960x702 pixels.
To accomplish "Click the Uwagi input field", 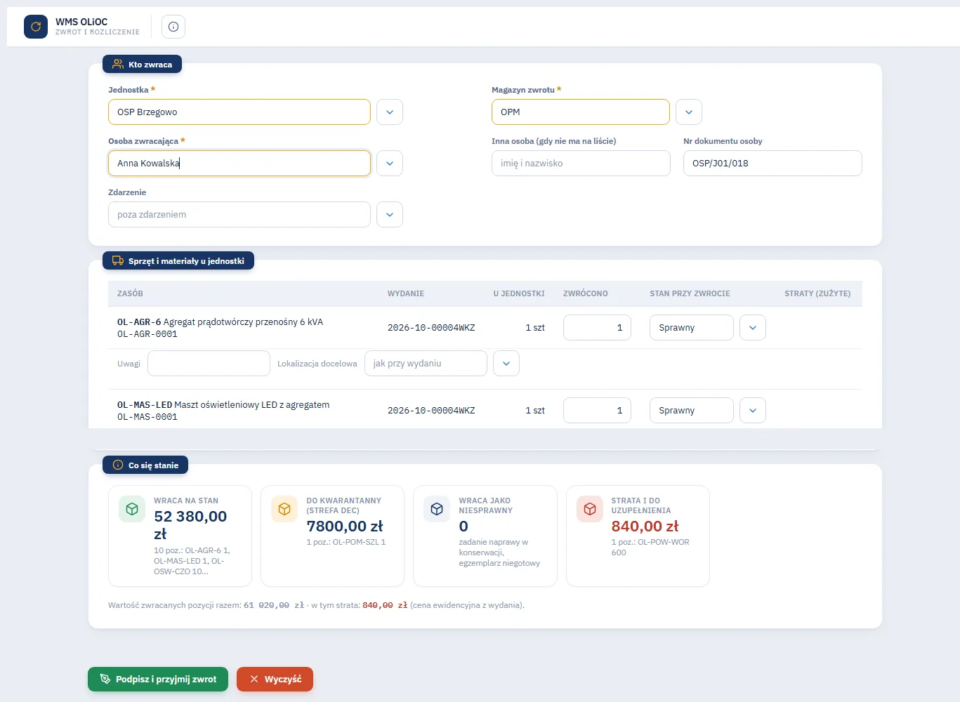I will [209, 363].
